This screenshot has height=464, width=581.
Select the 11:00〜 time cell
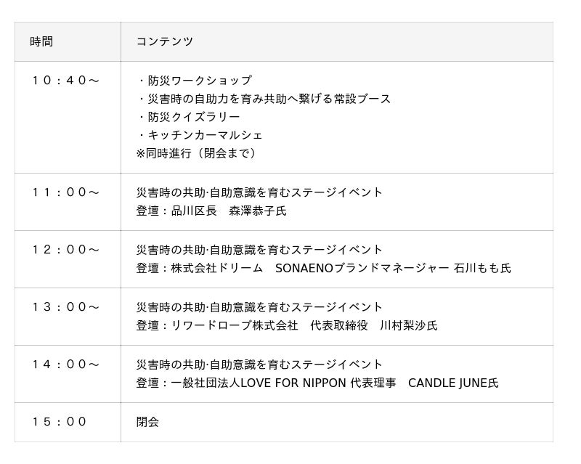(65, 192)
